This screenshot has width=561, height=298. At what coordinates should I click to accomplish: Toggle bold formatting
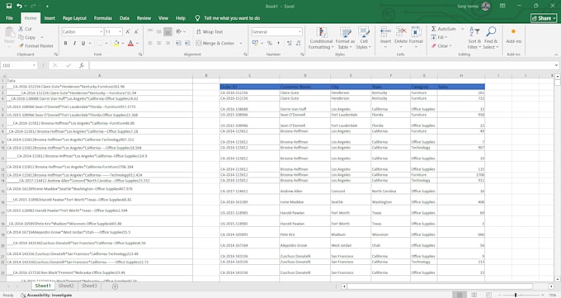(65, 44)
